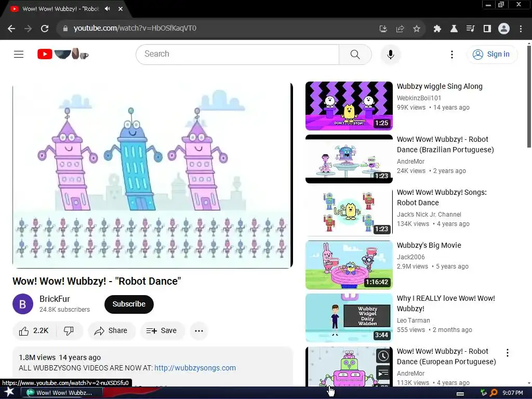532x399 pixels.
Task: Open the BrickFur channel name link
Action: [x=55, y=299]
